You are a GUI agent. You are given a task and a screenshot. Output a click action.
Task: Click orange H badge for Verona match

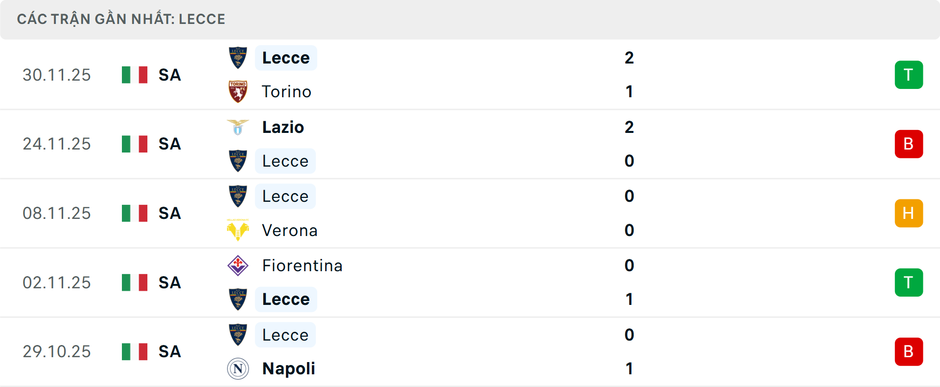(909, 214)
